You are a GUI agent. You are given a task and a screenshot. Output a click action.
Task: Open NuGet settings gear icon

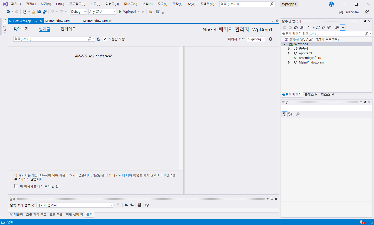[x=270, y=39]
